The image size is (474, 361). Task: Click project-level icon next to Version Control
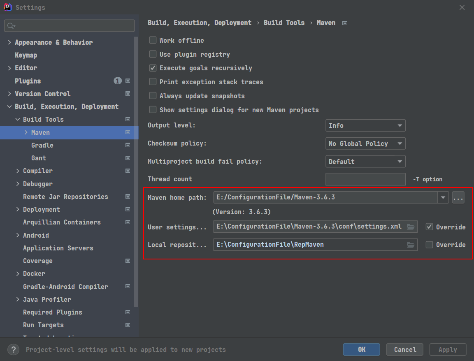tap(128, 94)
